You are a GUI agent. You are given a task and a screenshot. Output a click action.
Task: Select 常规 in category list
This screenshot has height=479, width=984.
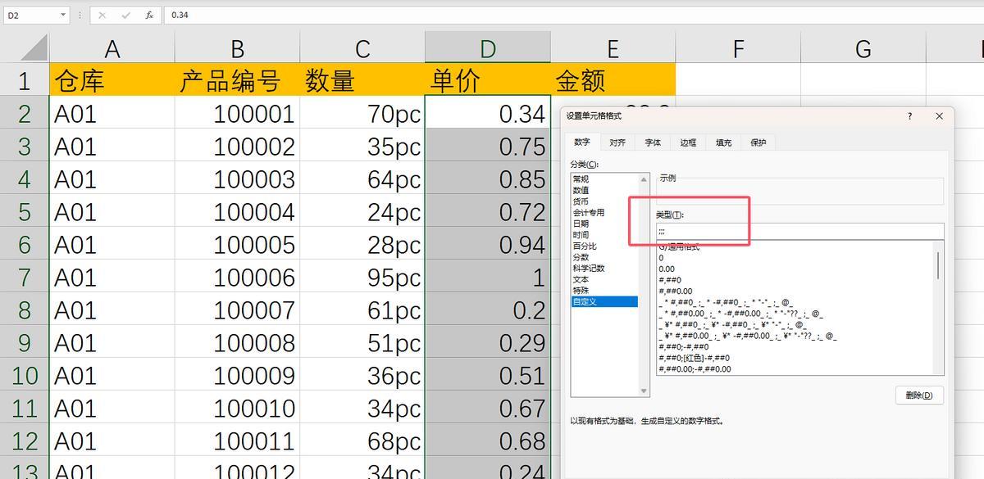(604, 179)
